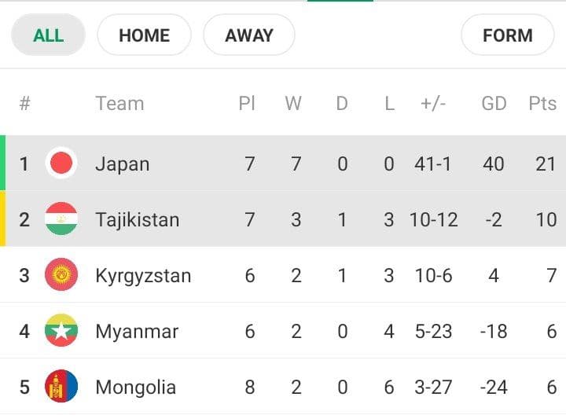Open the Japan team row
The height and width of the screenshot is (419, 566).
[x=283, y=164]
